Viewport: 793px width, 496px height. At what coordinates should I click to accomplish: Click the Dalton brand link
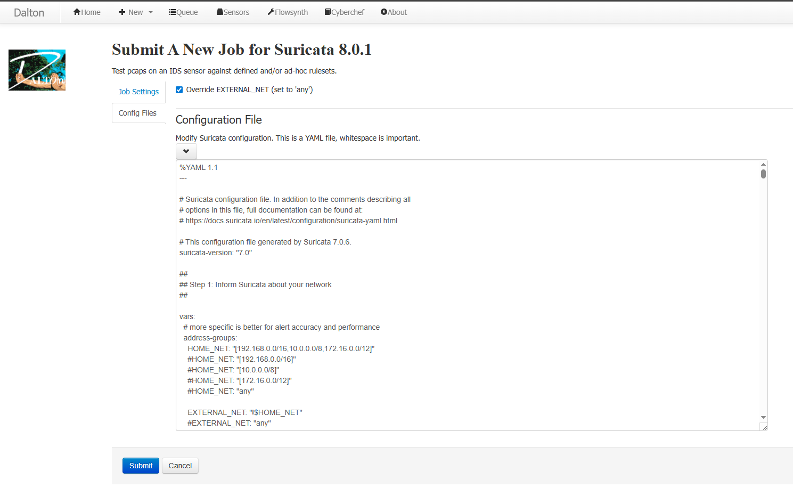pos(29,12)
